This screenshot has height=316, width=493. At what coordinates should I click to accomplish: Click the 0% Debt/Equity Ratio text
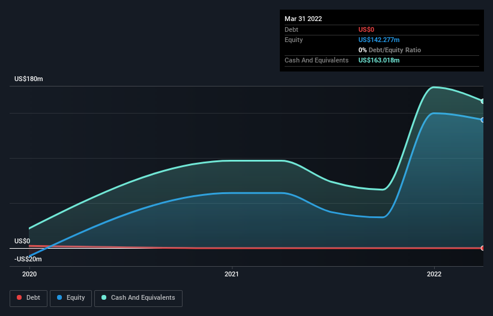[x=390, y=50]
